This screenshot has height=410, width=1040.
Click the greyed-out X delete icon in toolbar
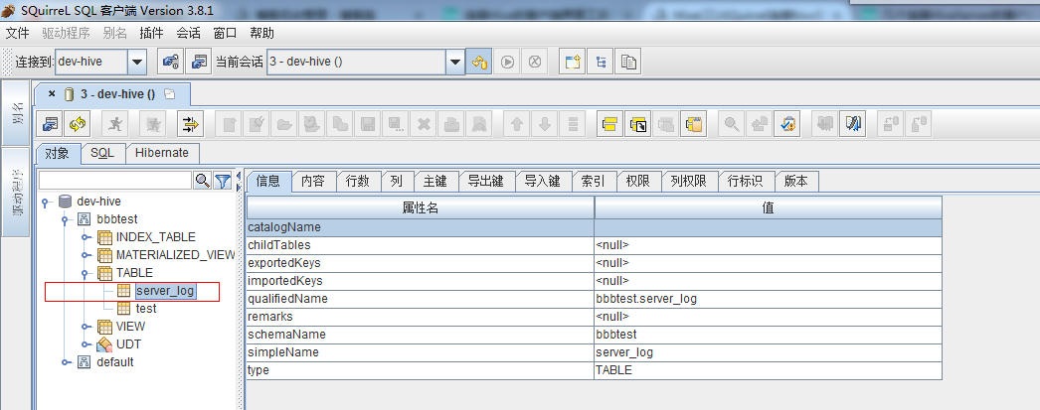coord(423,123)
